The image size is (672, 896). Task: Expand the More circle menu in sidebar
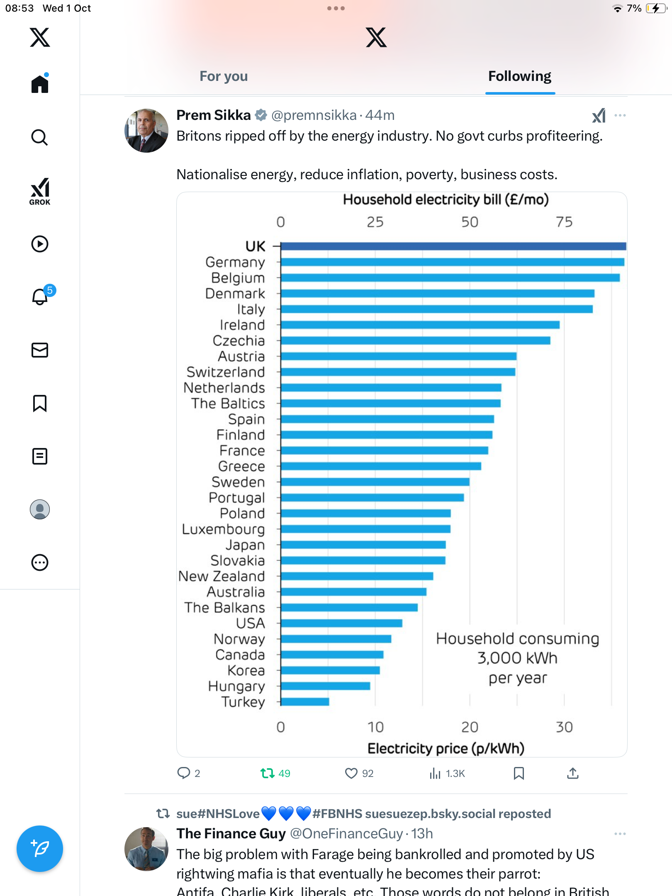[40, 562]
